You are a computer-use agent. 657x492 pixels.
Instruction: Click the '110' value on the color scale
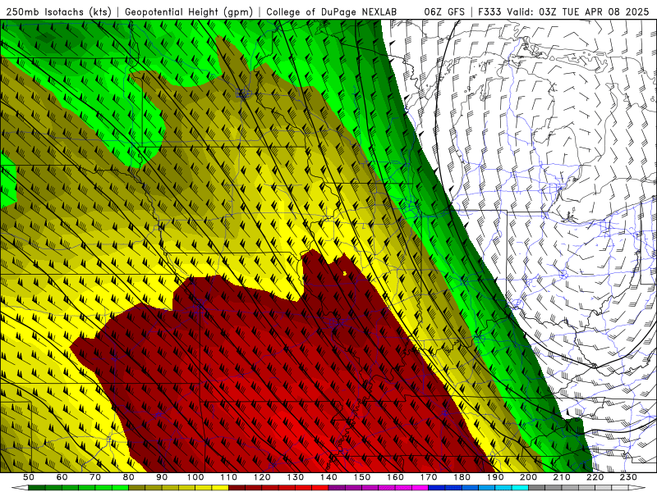229,477
